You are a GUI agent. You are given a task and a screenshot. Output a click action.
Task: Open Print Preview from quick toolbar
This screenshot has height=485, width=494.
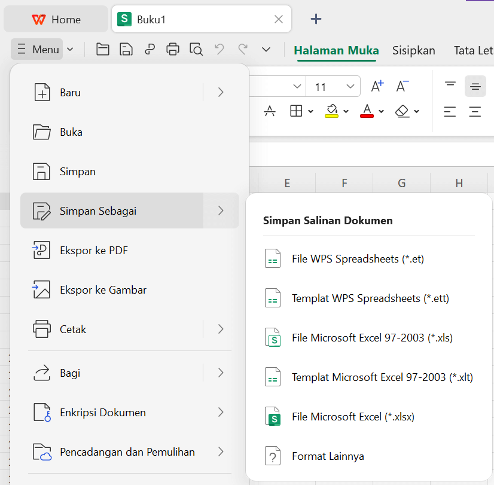pos(196,50)
